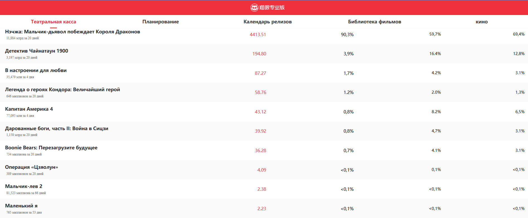
Task: Select the Капитан Америка 4 row
Action: 29,109
